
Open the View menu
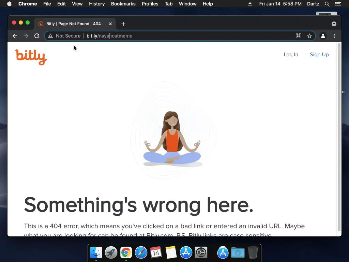tap(77, 4)
